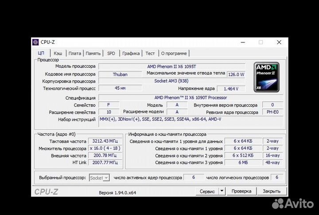This screenshot has height=215, width=319.
Task: Click the Socket AM3 (938) package value
Action: tap(172, 81)
